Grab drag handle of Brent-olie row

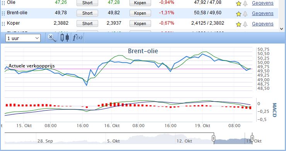click(3, 13)
